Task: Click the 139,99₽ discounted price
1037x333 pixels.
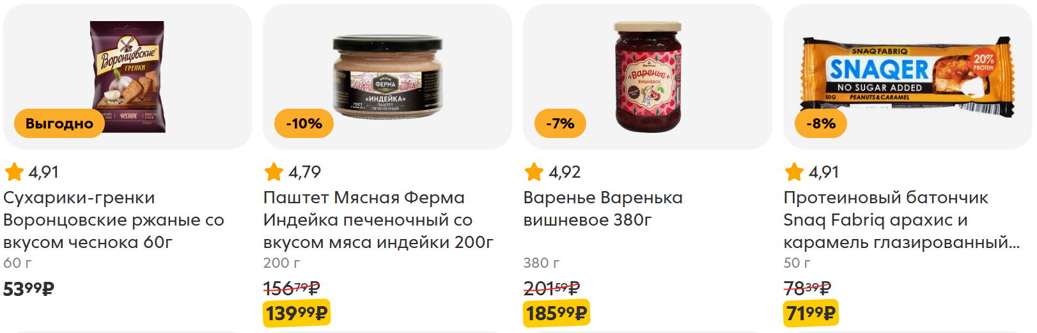Action: point(297,313)
